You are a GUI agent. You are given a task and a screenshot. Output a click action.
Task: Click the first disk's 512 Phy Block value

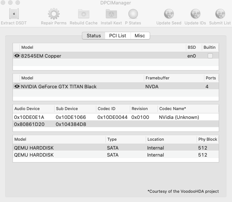(x=202, y=148)
